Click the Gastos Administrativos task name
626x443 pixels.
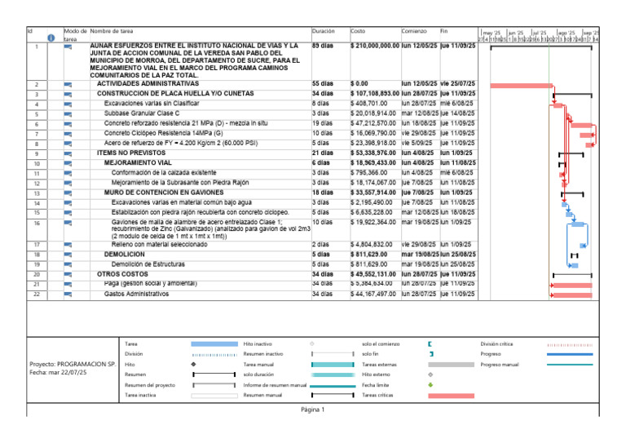(x=137, y=294)
